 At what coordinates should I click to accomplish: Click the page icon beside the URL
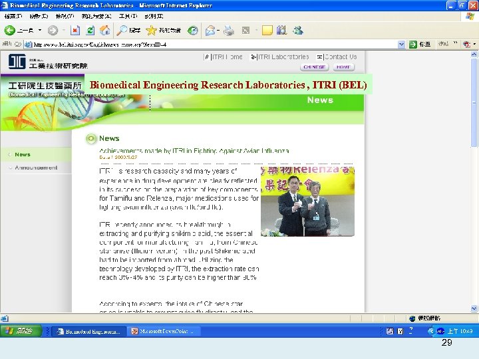(28, 45)
